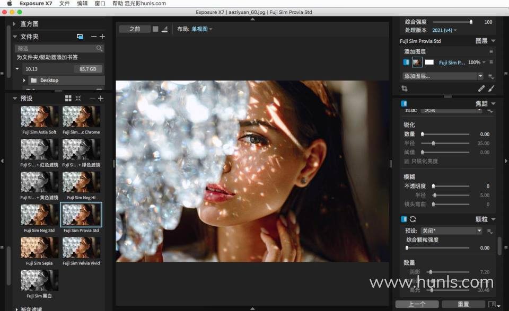The image size is (509, 311).
Task: Collapse the 焦距 panel header arrow
Action: pyautogui.click(x=494, y=103)
